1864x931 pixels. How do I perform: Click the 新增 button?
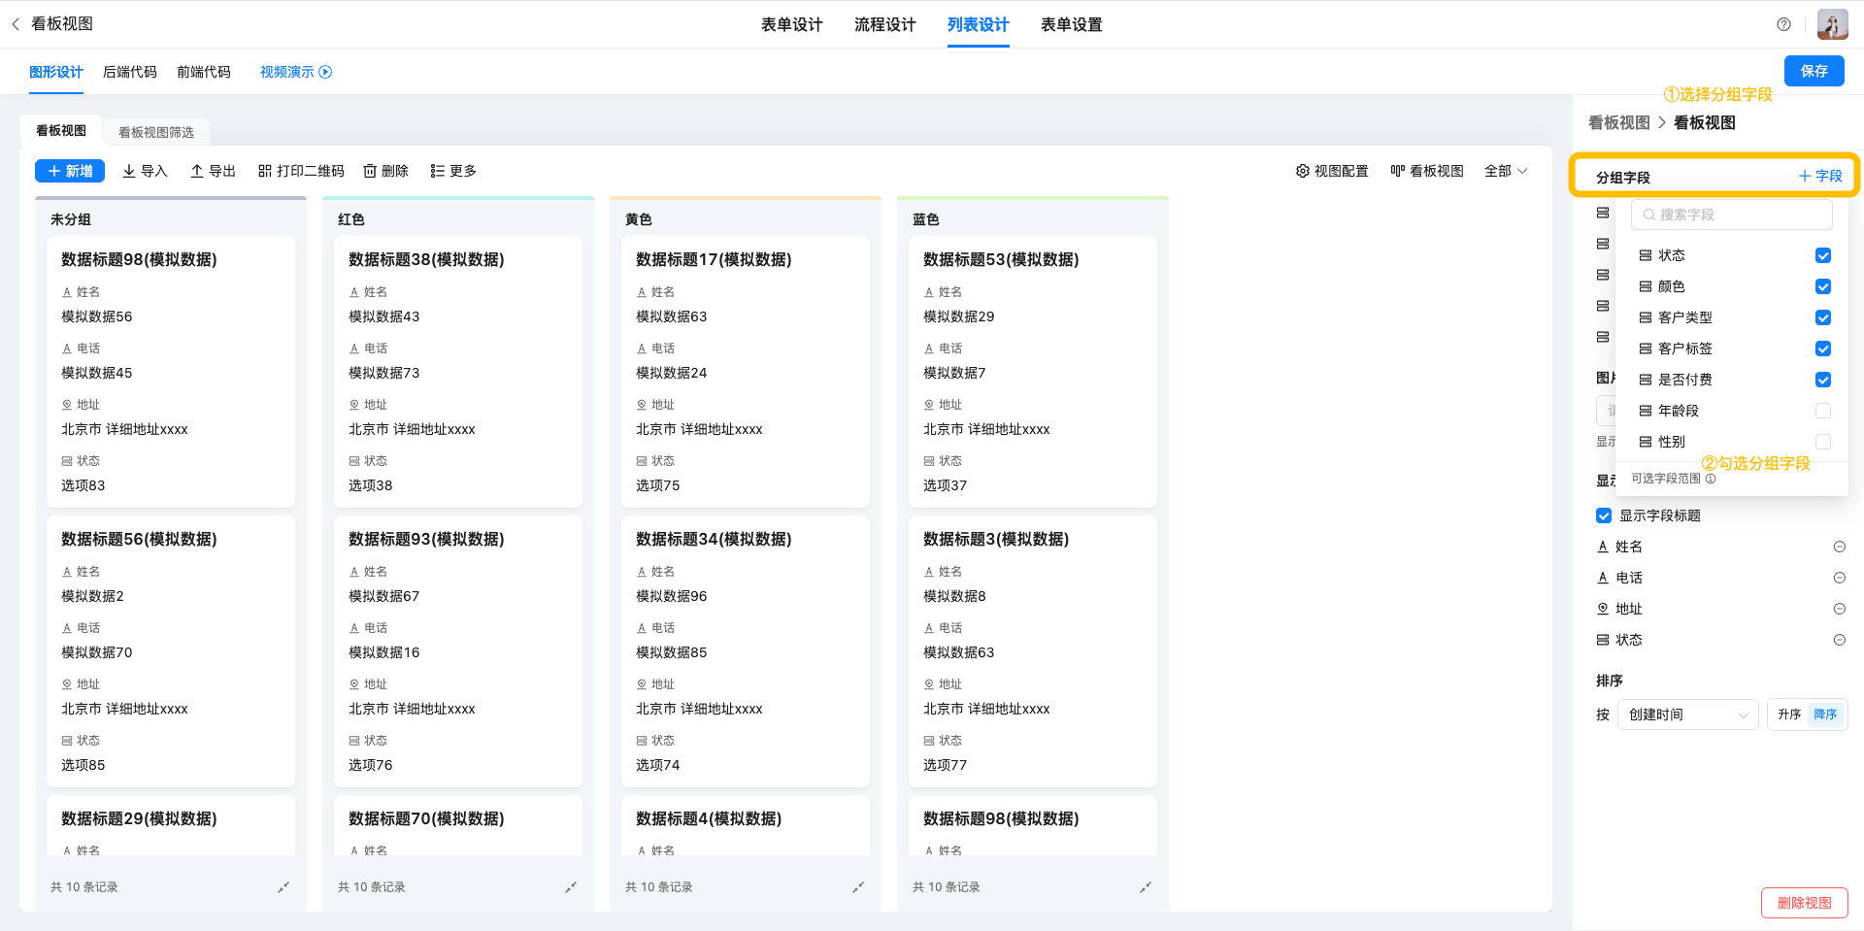(x=70, y=171)
